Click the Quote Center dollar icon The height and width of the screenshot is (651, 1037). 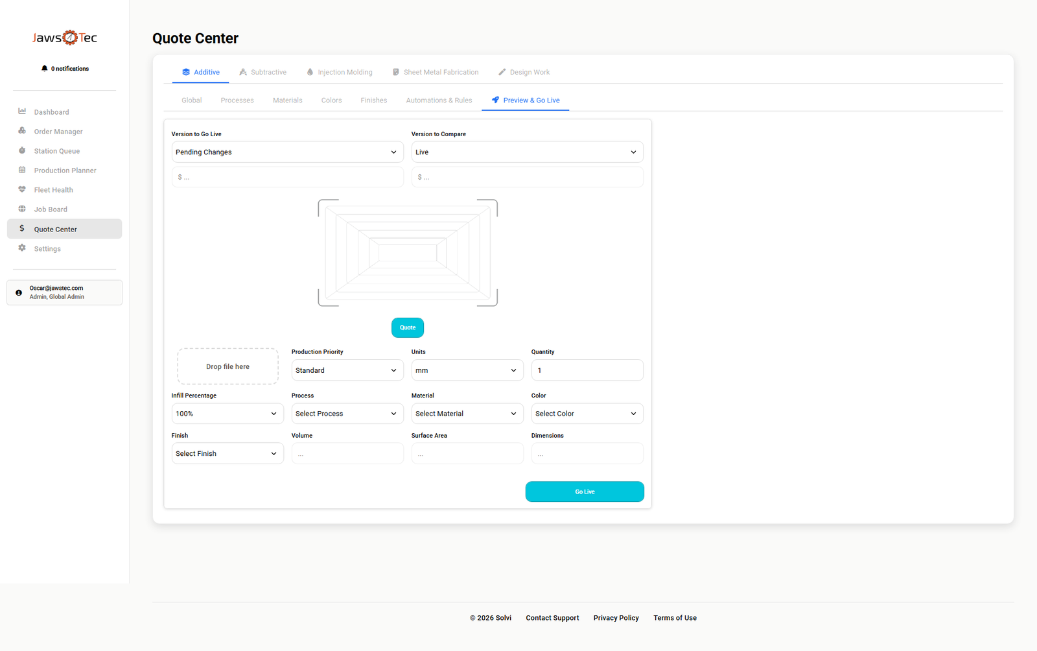[22, 228]
